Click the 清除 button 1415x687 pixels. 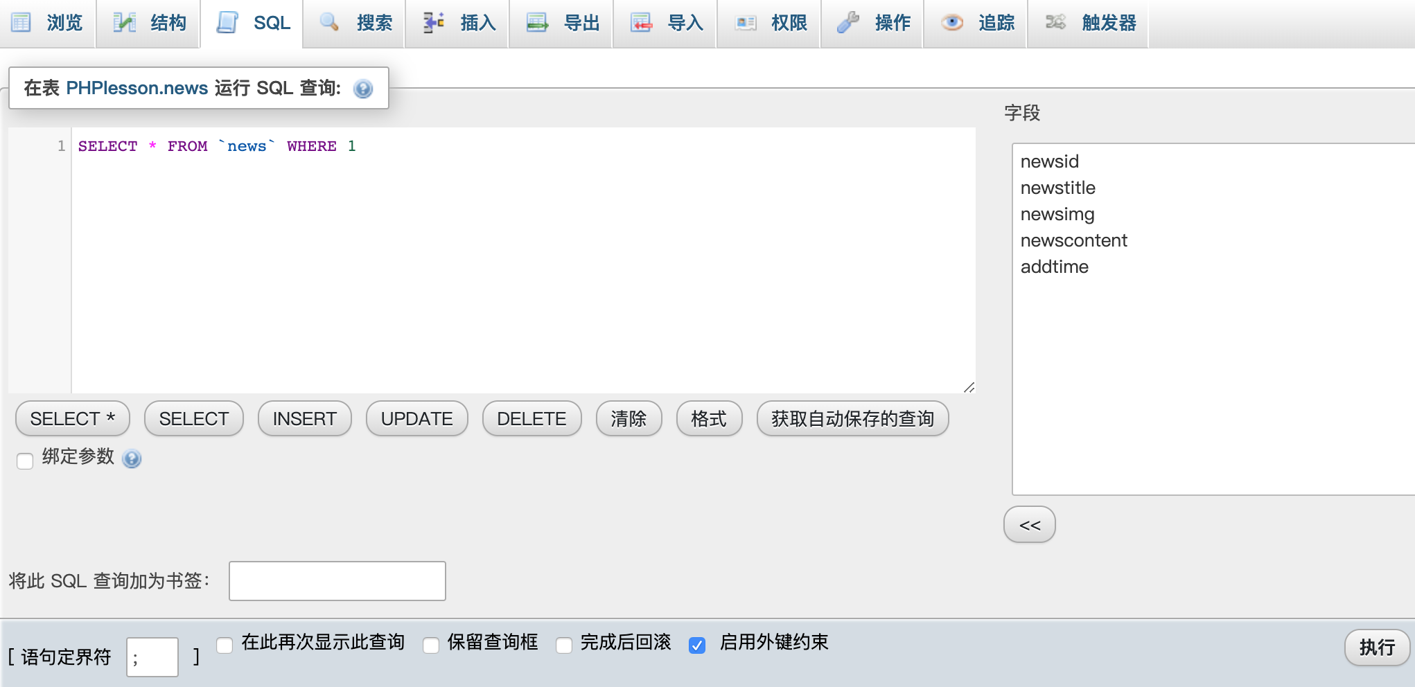(x=629, y=419)
